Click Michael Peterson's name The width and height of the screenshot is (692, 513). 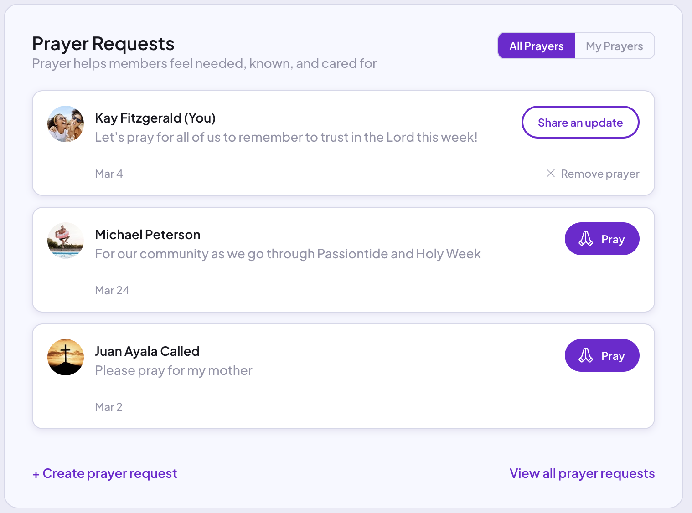point(148,235)
